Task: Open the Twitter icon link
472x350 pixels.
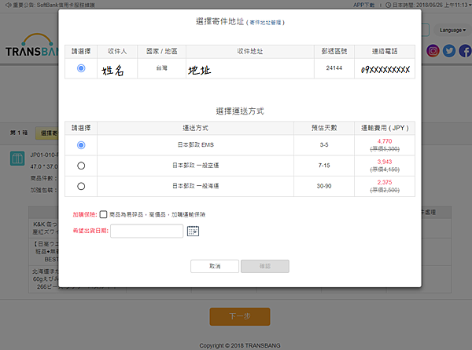Action: (449, 51)
